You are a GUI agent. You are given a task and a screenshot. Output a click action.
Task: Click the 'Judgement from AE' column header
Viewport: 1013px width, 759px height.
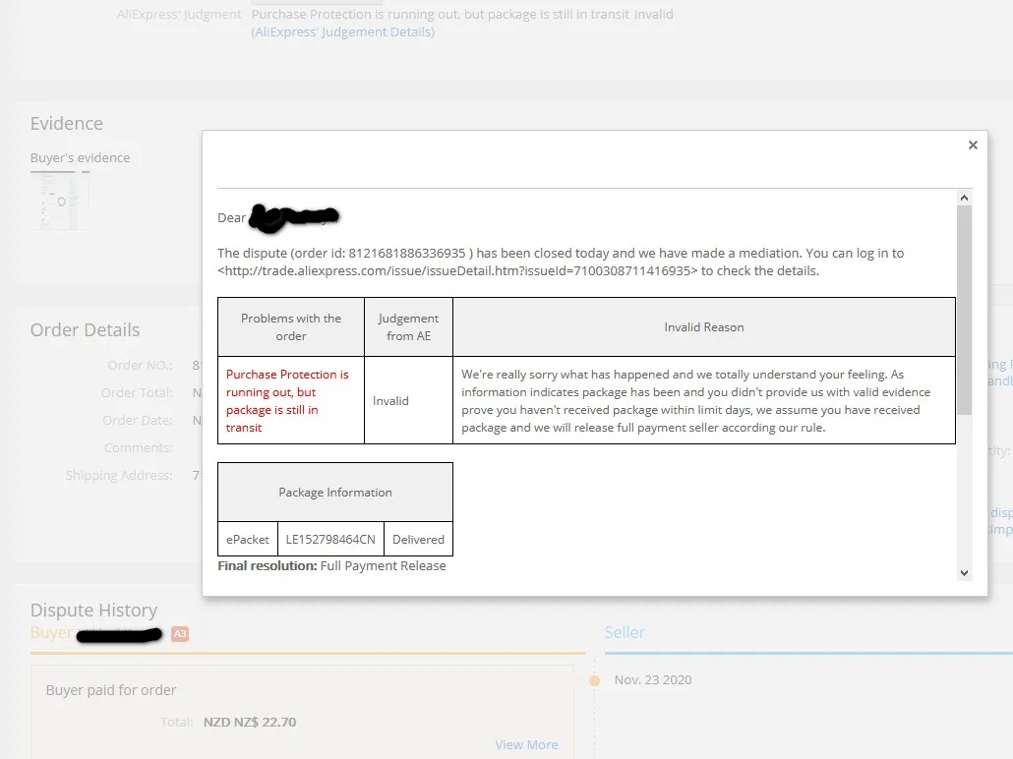pyautogui.click(x=408, y=326)
